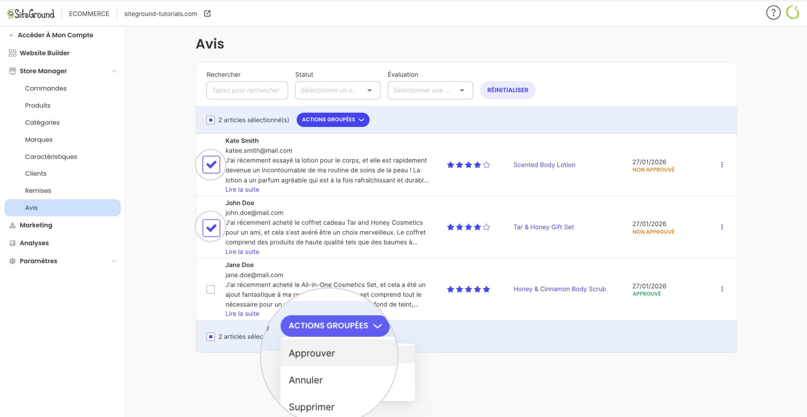Click john.doe@mail.com email text
807x417 pixels.
click(x=254, y=213)
